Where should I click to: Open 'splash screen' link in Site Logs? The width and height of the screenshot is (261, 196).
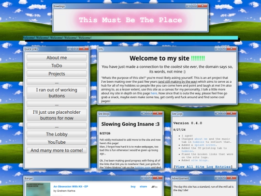click(205, 145)
